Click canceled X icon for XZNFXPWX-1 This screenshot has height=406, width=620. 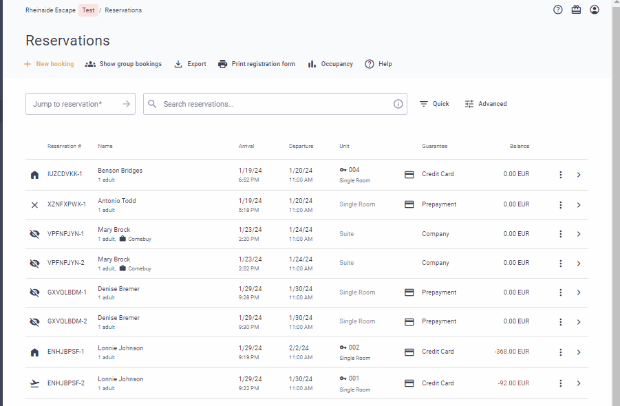34,205
